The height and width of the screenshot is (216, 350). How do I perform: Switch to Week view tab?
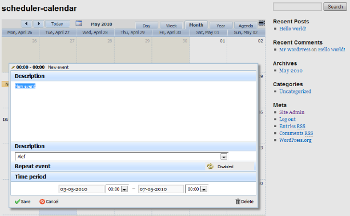171,26
